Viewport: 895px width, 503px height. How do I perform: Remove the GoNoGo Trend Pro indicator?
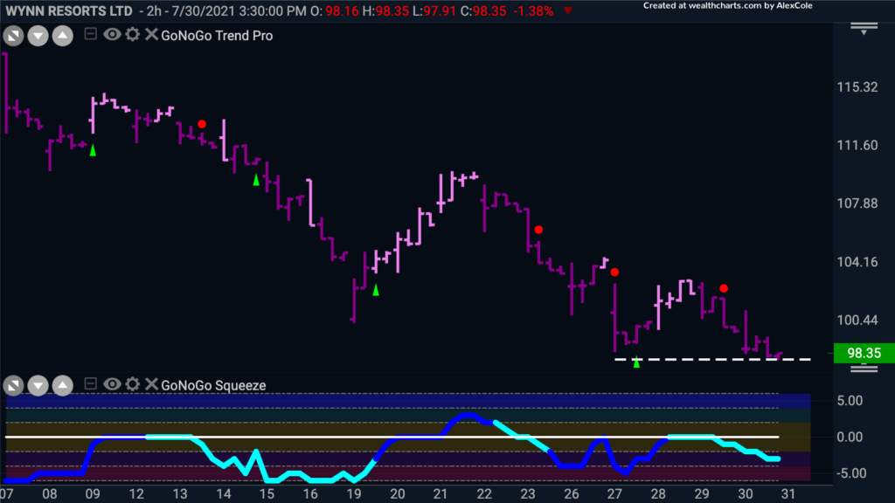[x=151, y=34]
